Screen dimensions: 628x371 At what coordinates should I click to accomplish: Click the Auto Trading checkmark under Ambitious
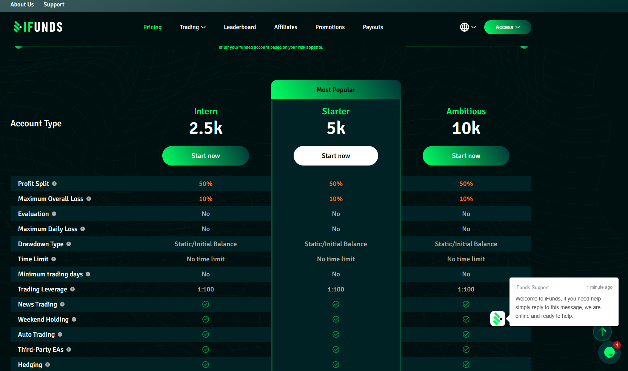tap(466, 334)
